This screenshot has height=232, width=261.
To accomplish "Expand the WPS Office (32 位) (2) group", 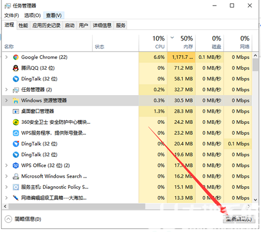I will click(x=7, y=165).
